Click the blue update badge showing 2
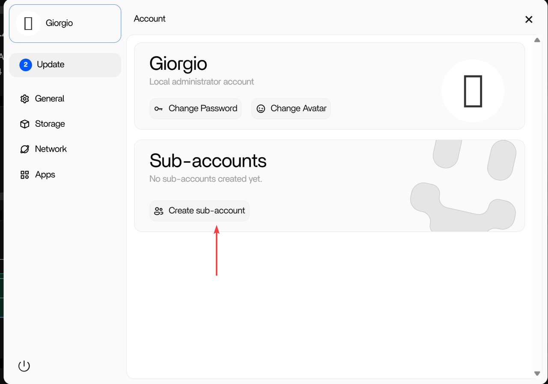 point(26,65)
